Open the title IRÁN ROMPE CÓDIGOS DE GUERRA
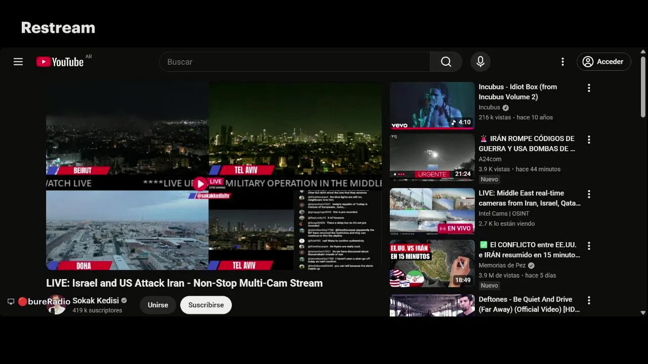The height and width of the screenshot is (364, 648). click(527, 144)
